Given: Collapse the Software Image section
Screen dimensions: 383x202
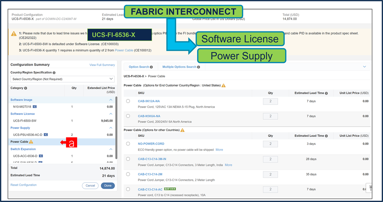Looking at the screenshot, I should click(111, 100).
